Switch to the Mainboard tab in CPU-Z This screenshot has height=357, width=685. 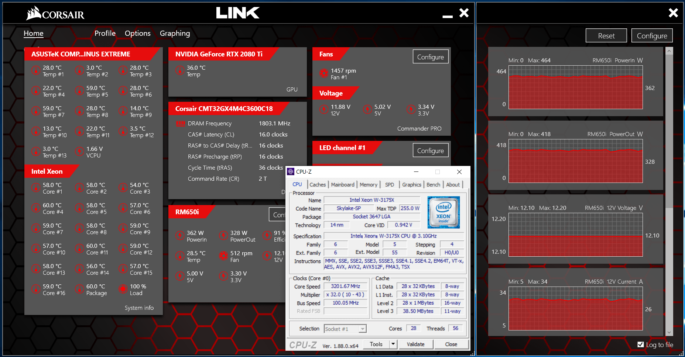(x=343, y=184)
